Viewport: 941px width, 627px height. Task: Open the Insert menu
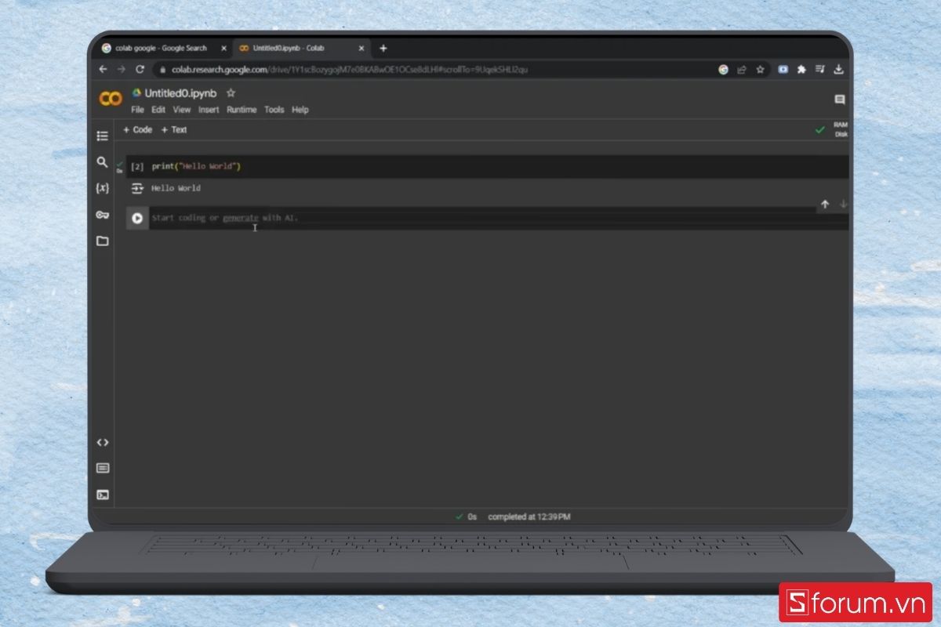click(x=209, y=110)
